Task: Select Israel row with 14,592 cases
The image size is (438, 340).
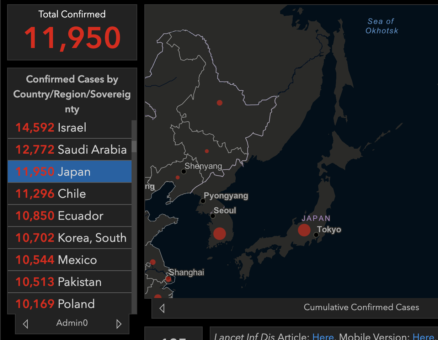Action: pos(70,127)
